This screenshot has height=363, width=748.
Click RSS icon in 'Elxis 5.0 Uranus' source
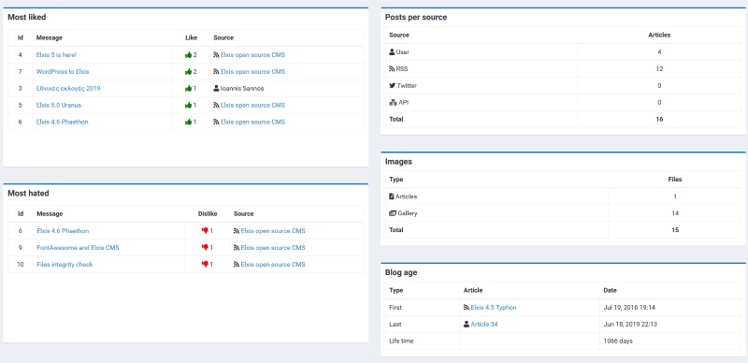(x=216, y=105)
